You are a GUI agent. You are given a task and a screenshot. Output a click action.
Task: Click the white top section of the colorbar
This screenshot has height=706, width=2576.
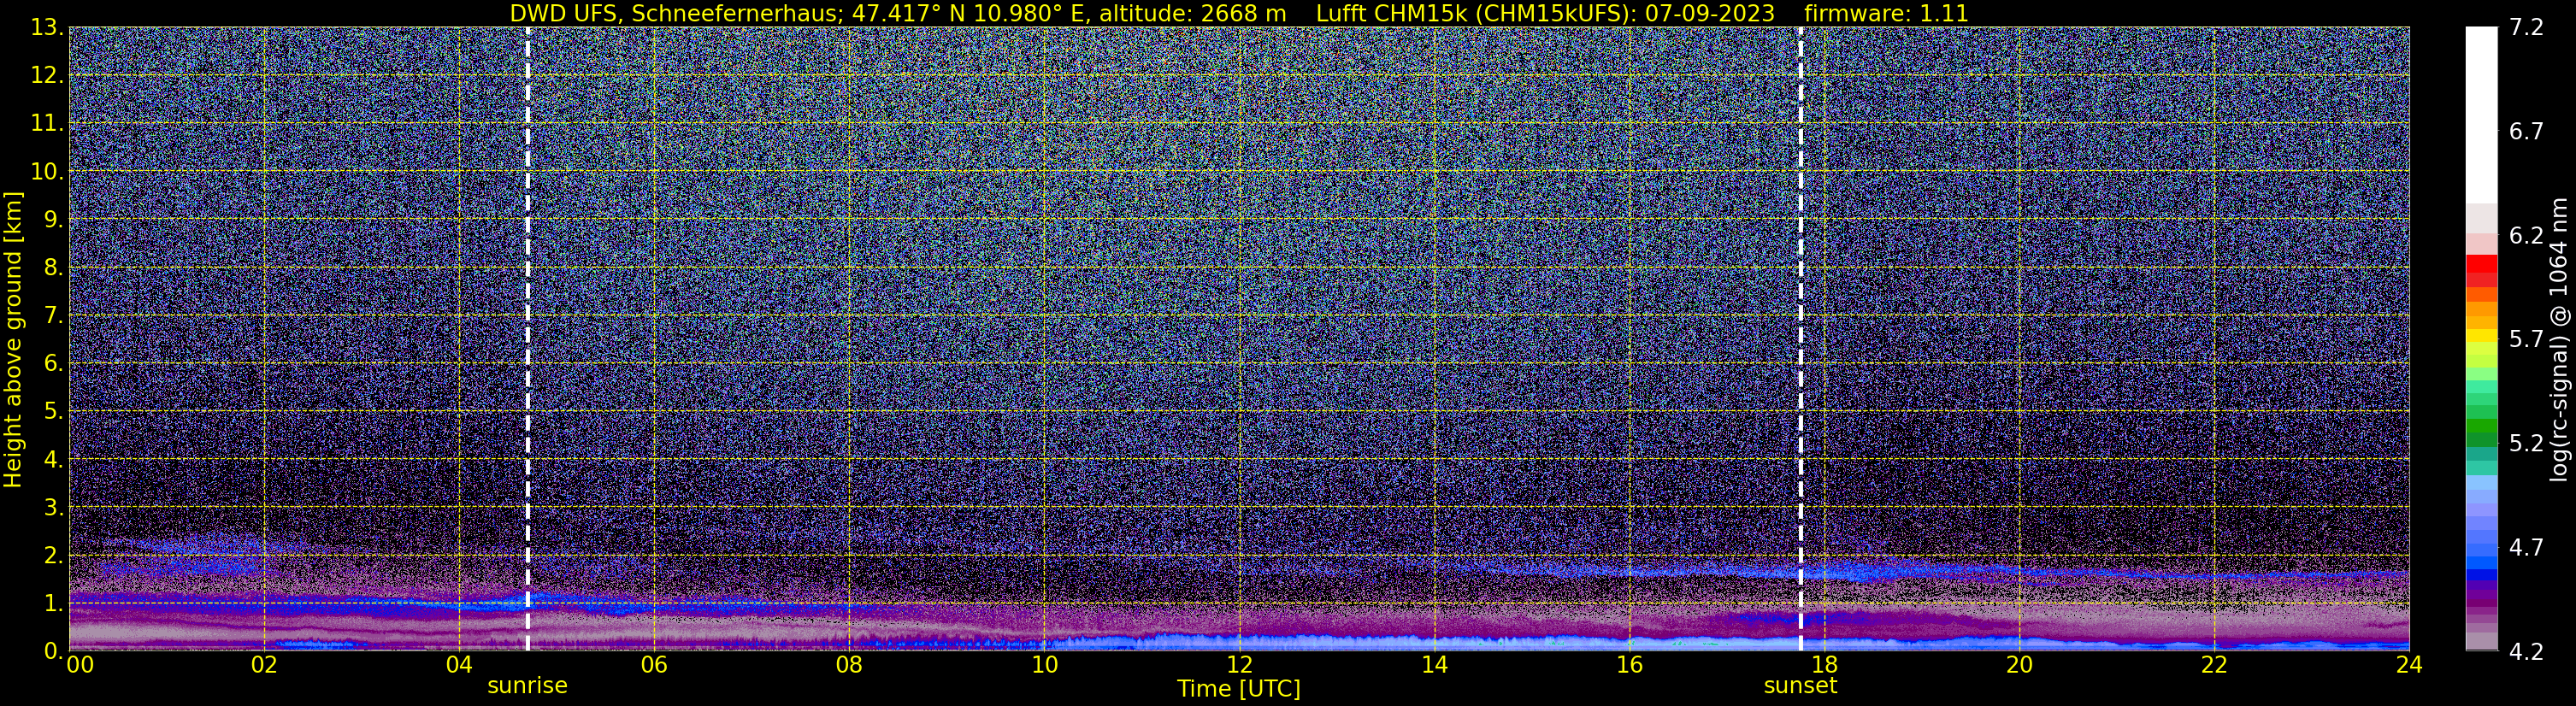click(2481, 115)
